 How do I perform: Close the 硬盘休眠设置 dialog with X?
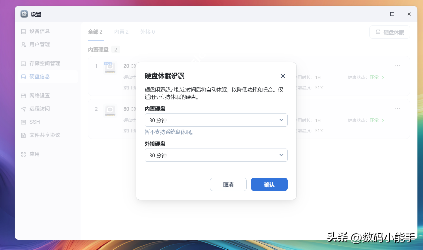coord(283,76)
